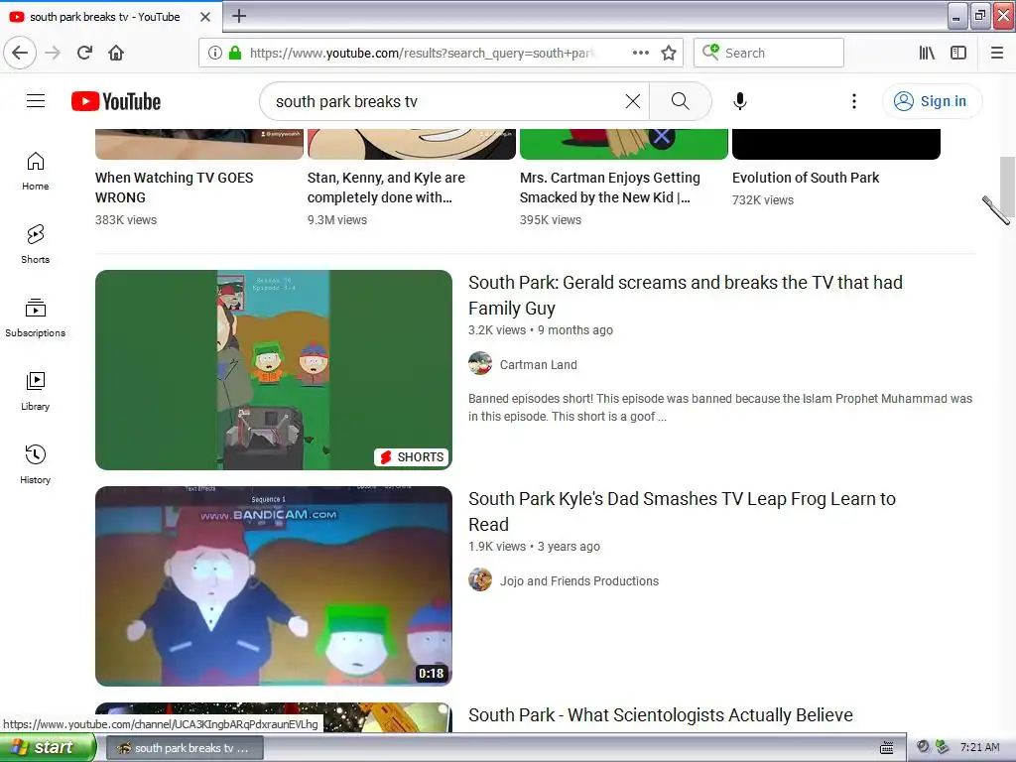
Task: Go to Home in YouTube sidebar
Action: point(35,171)
